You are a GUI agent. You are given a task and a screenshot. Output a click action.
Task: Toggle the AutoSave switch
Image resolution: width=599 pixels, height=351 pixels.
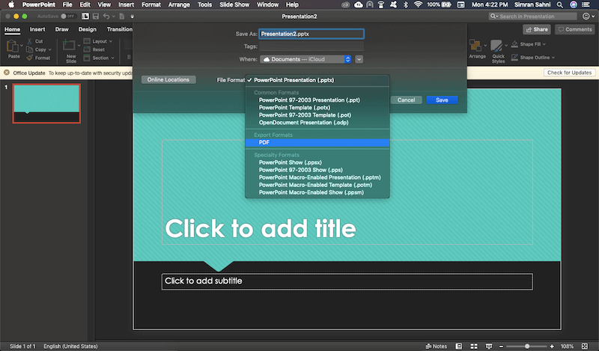click(x=67, y=16)
